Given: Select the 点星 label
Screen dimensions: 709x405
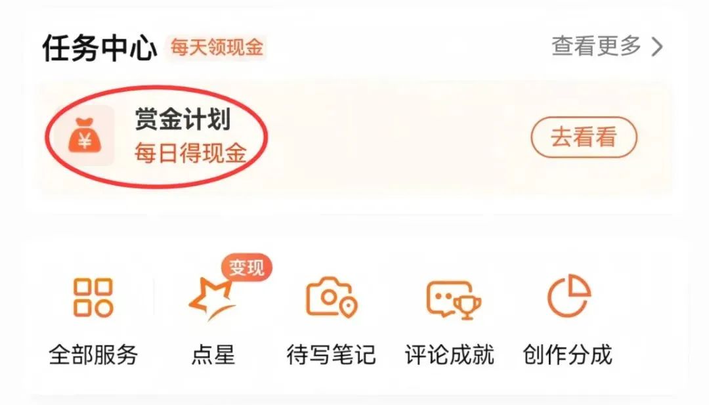Looking at the screenshot, I should tap(213, 354).
